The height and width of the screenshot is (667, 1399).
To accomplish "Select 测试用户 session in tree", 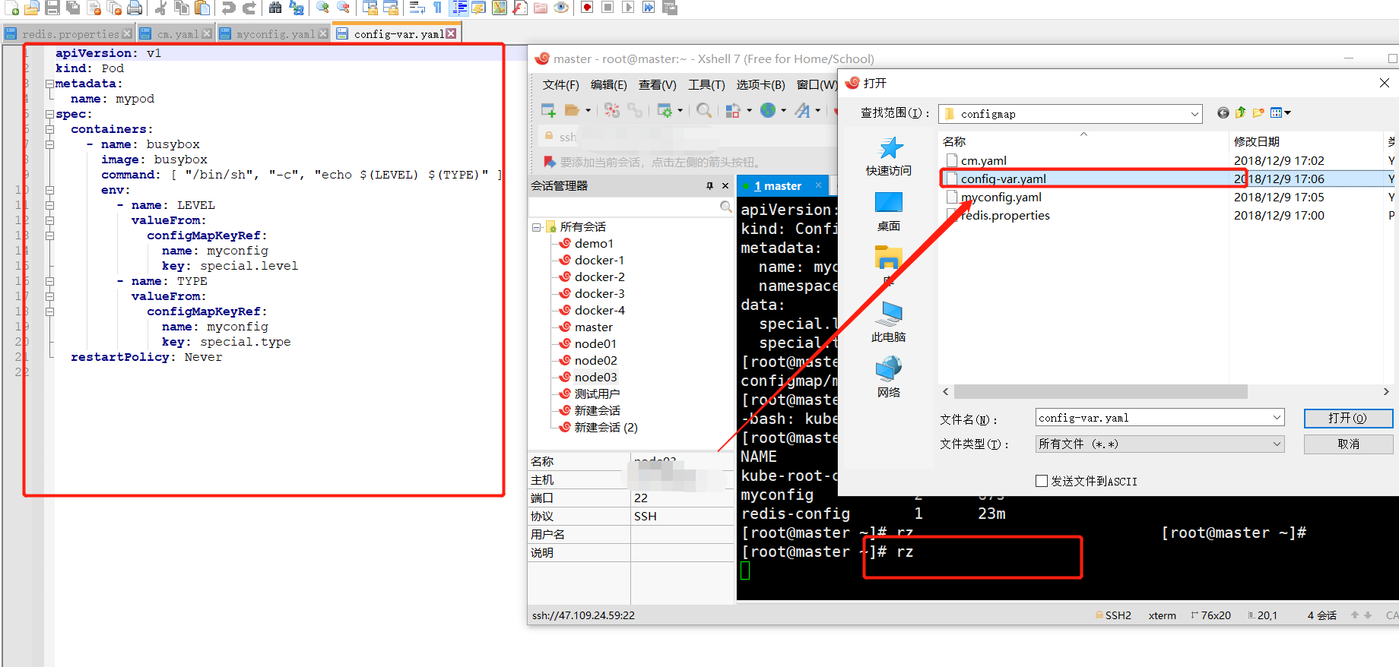I will (x=597, y=394).
